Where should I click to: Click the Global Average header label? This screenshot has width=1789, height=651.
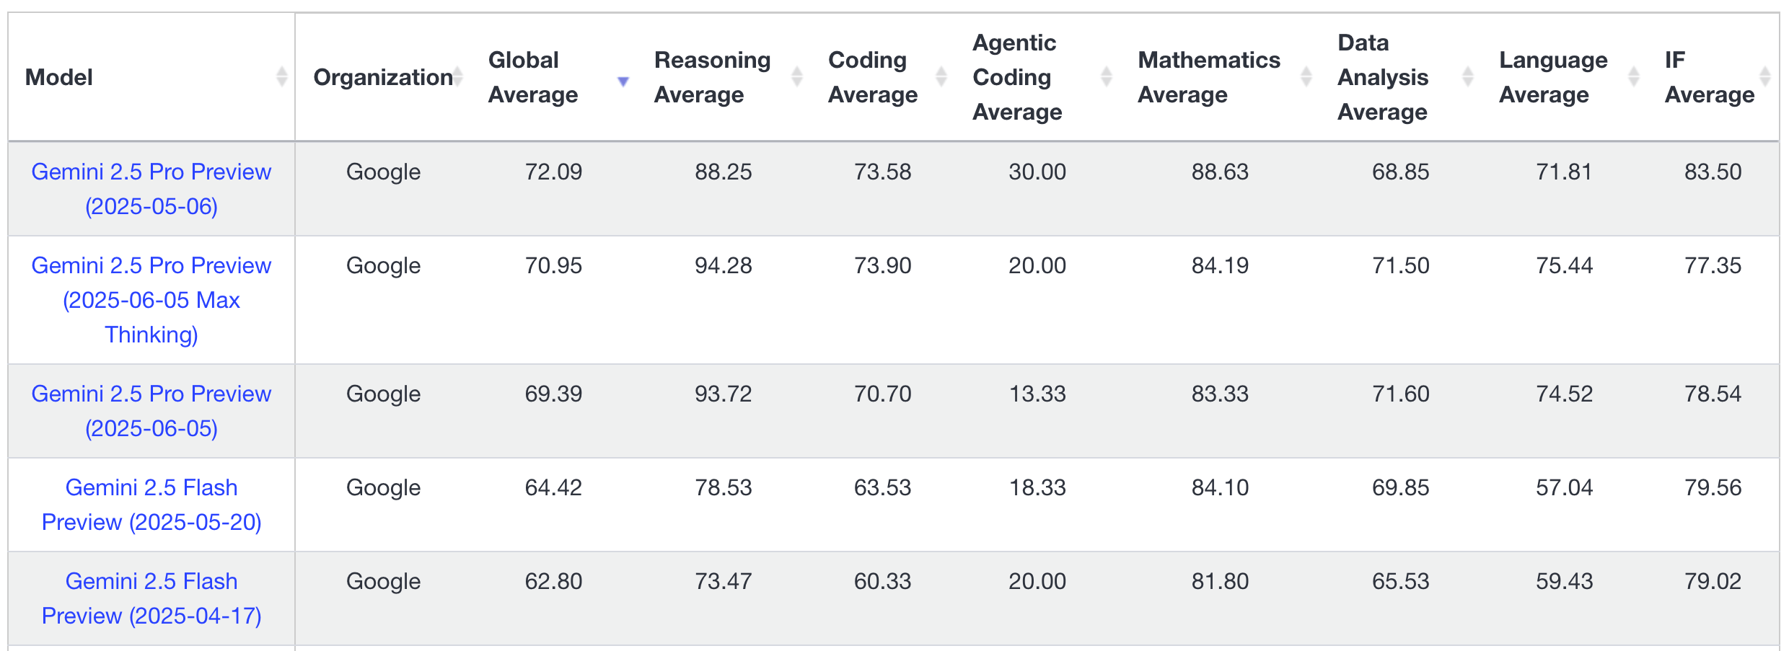tap(532, 76)
